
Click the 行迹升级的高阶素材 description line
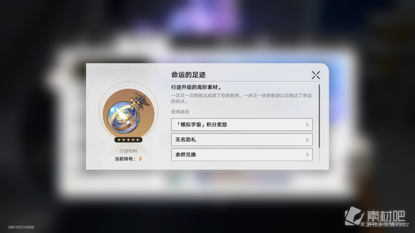click(196, 87)
